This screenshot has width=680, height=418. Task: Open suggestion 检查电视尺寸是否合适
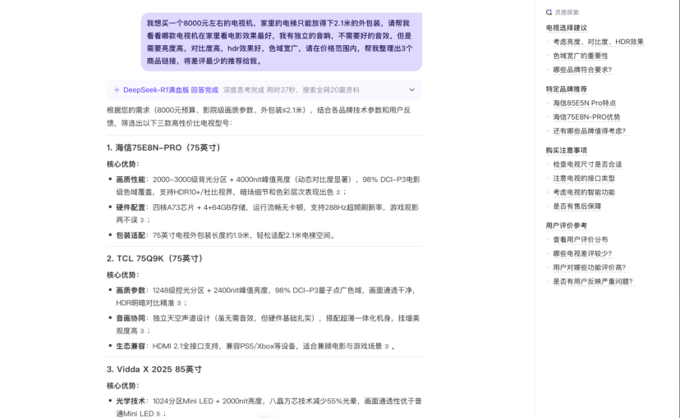(x=587, y=165)
